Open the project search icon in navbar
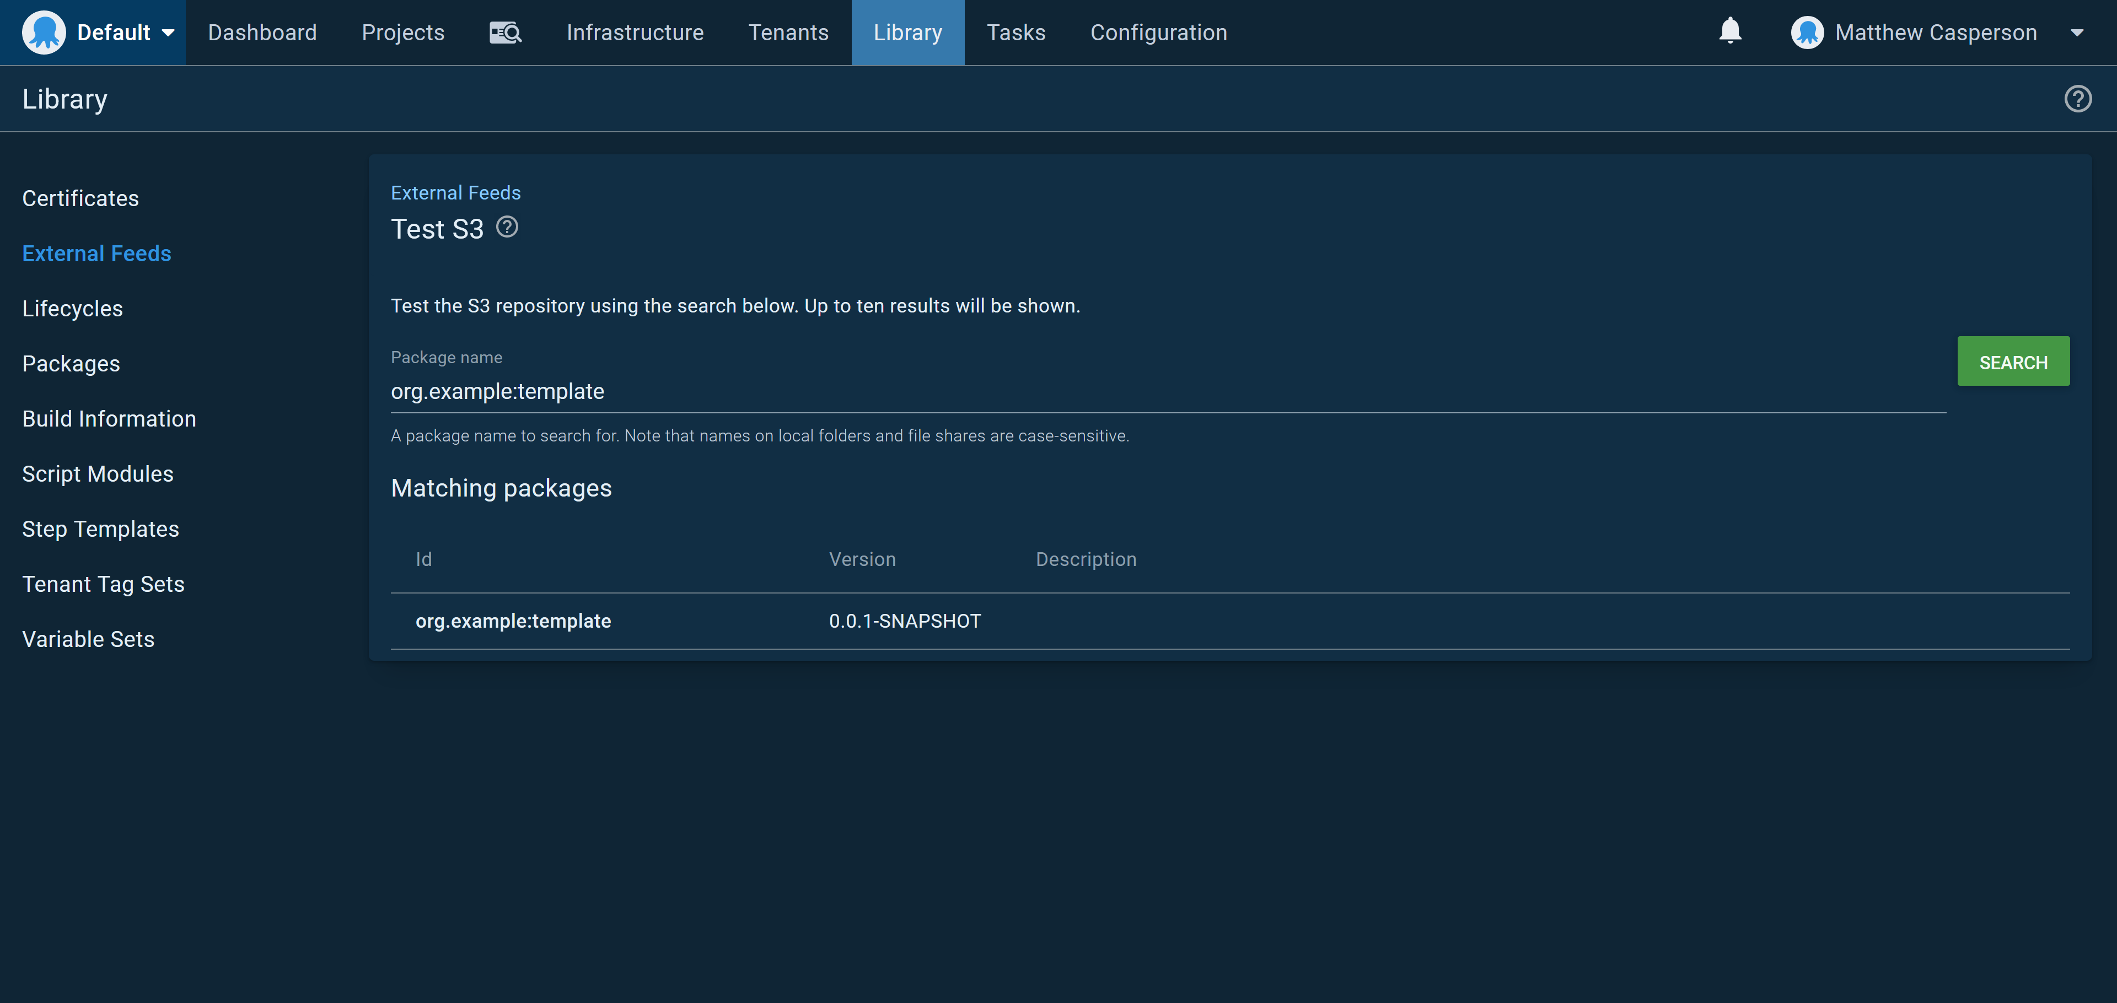 coord(504,33)
